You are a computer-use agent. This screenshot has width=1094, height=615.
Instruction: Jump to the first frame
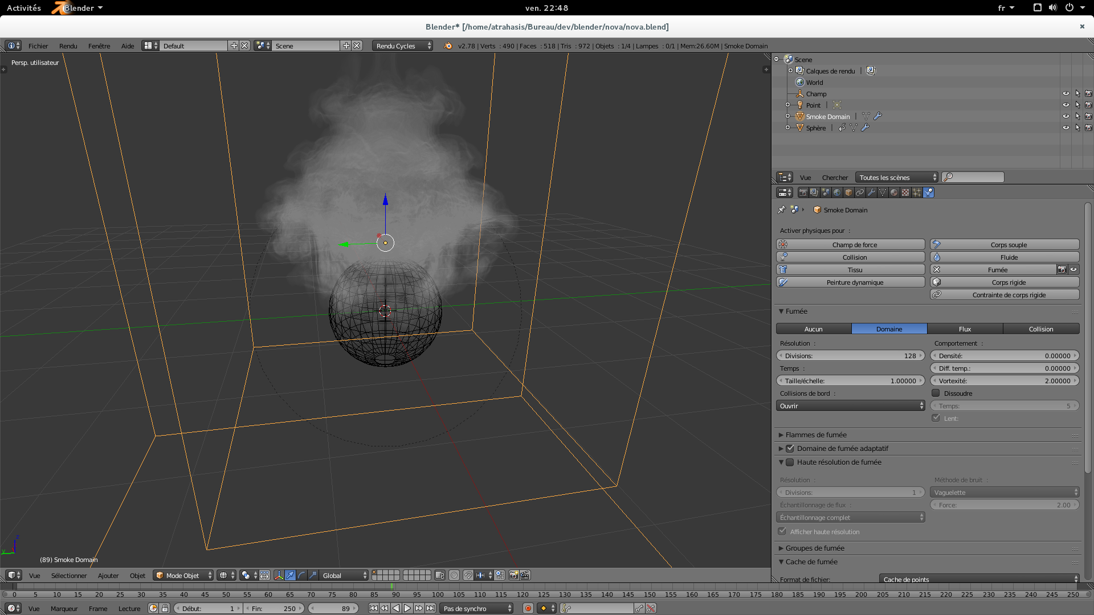click(373, 608)
